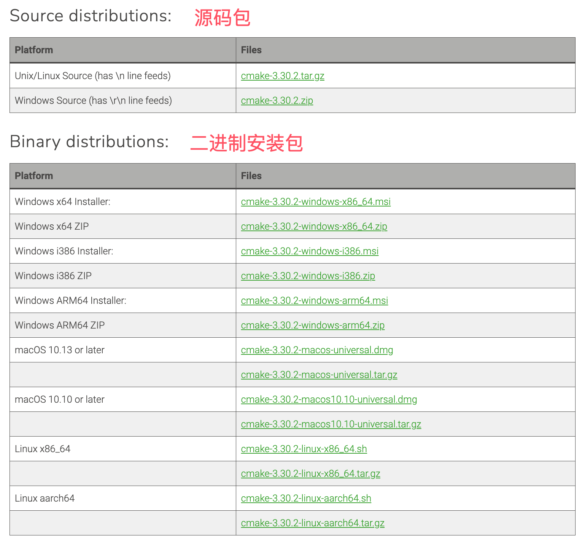Click the Binary distributions heading
This screenshot has height=540, width=582.
pyautogui.click(x=89, y=142)
